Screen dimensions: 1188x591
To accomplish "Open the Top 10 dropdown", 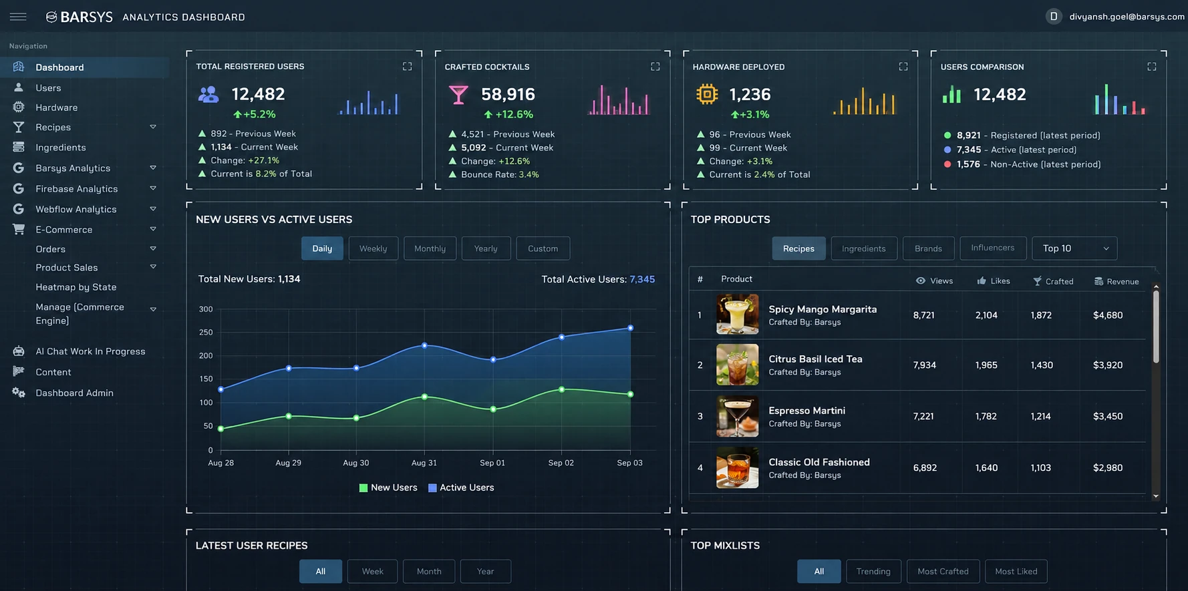I will pos(1074,248).
